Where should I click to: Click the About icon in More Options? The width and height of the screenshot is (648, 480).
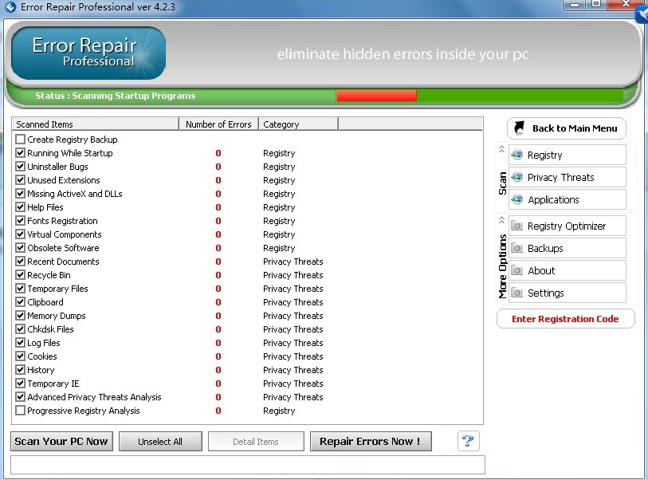coord(516,271)
